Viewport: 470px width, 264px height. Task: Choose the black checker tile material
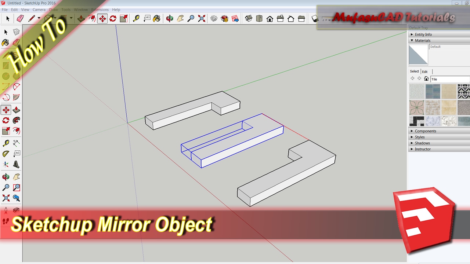(417, 121)
